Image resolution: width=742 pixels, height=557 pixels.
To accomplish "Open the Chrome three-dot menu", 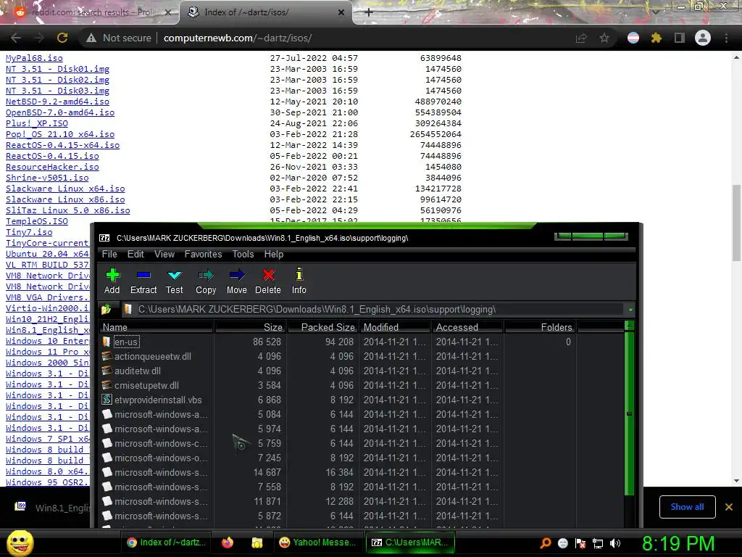I will tap(726, 38).
